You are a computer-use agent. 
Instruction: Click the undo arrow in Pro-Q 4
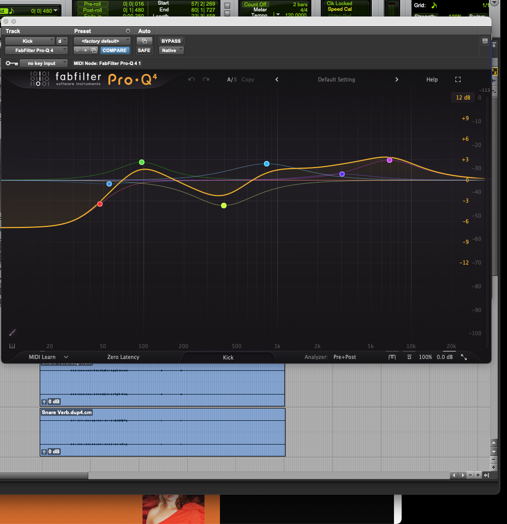(192, 79)
